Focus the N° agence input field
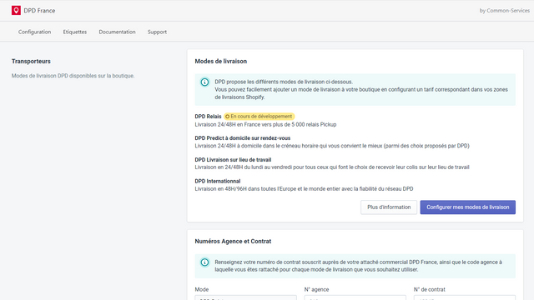The width and height of the screenshot is (534, 300). click(355, 297)
